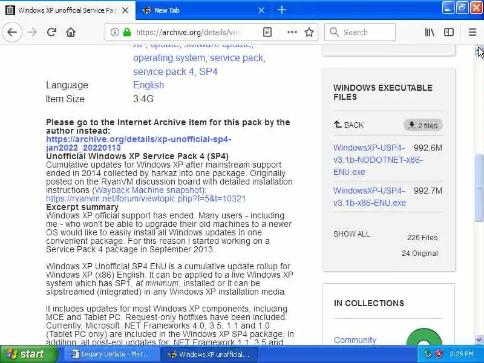
Task: Show sidebars icon
Action: 448,32
